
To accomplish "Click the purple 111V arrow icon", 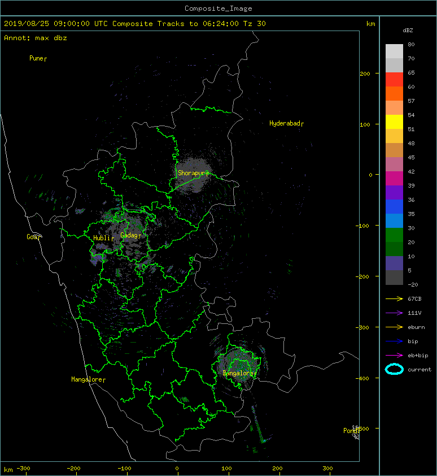I will (x=394, y=313).
